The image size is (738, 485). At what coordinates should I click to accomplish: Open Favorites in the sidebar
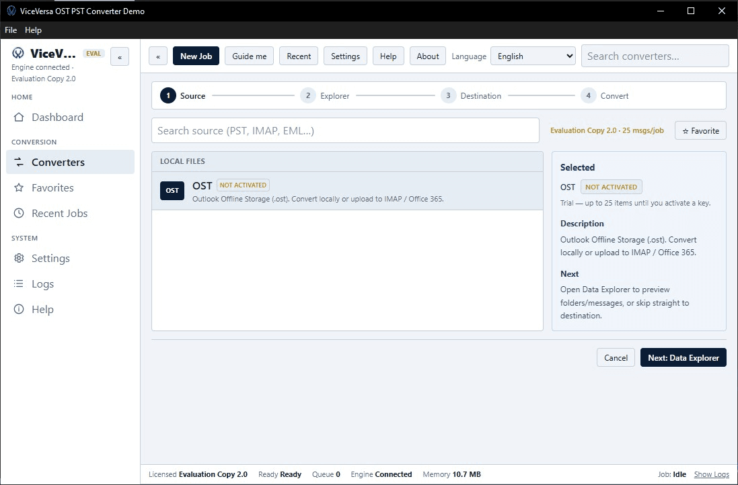point(70,187)
